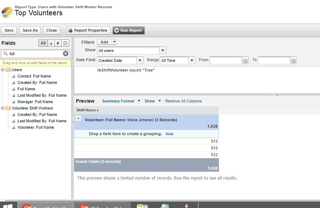Show All field types filter
320x208 pixels.
click(x=43, y=43)
